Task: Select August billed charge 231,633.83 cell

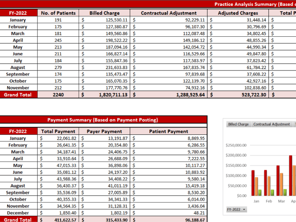Action: [x=105, y=68]
